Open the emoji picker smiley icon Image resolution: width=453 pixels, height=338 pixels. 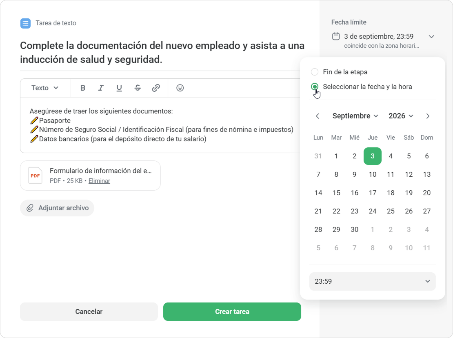click(x=180, y=88)
